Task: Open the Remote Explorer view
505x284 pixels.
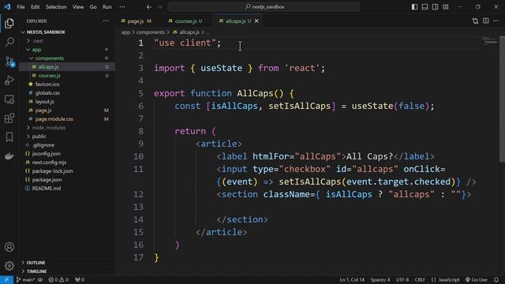Action: click(9, 99)
